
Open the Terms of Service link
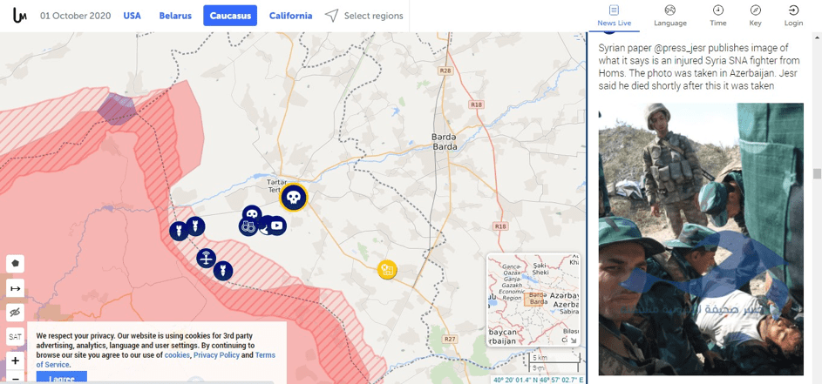[156, 360]
